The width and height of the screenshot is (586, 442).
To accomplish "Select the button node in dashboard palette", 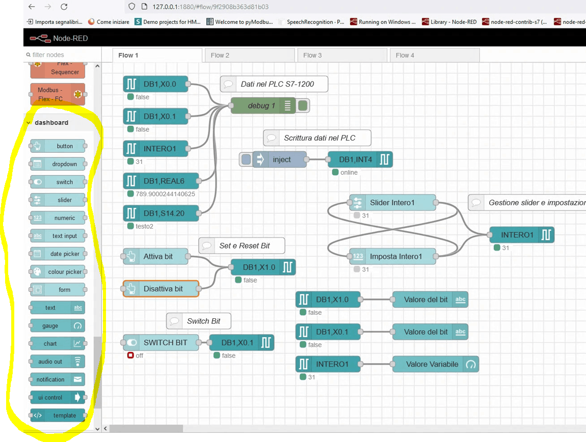I will (x=58, y=146).
